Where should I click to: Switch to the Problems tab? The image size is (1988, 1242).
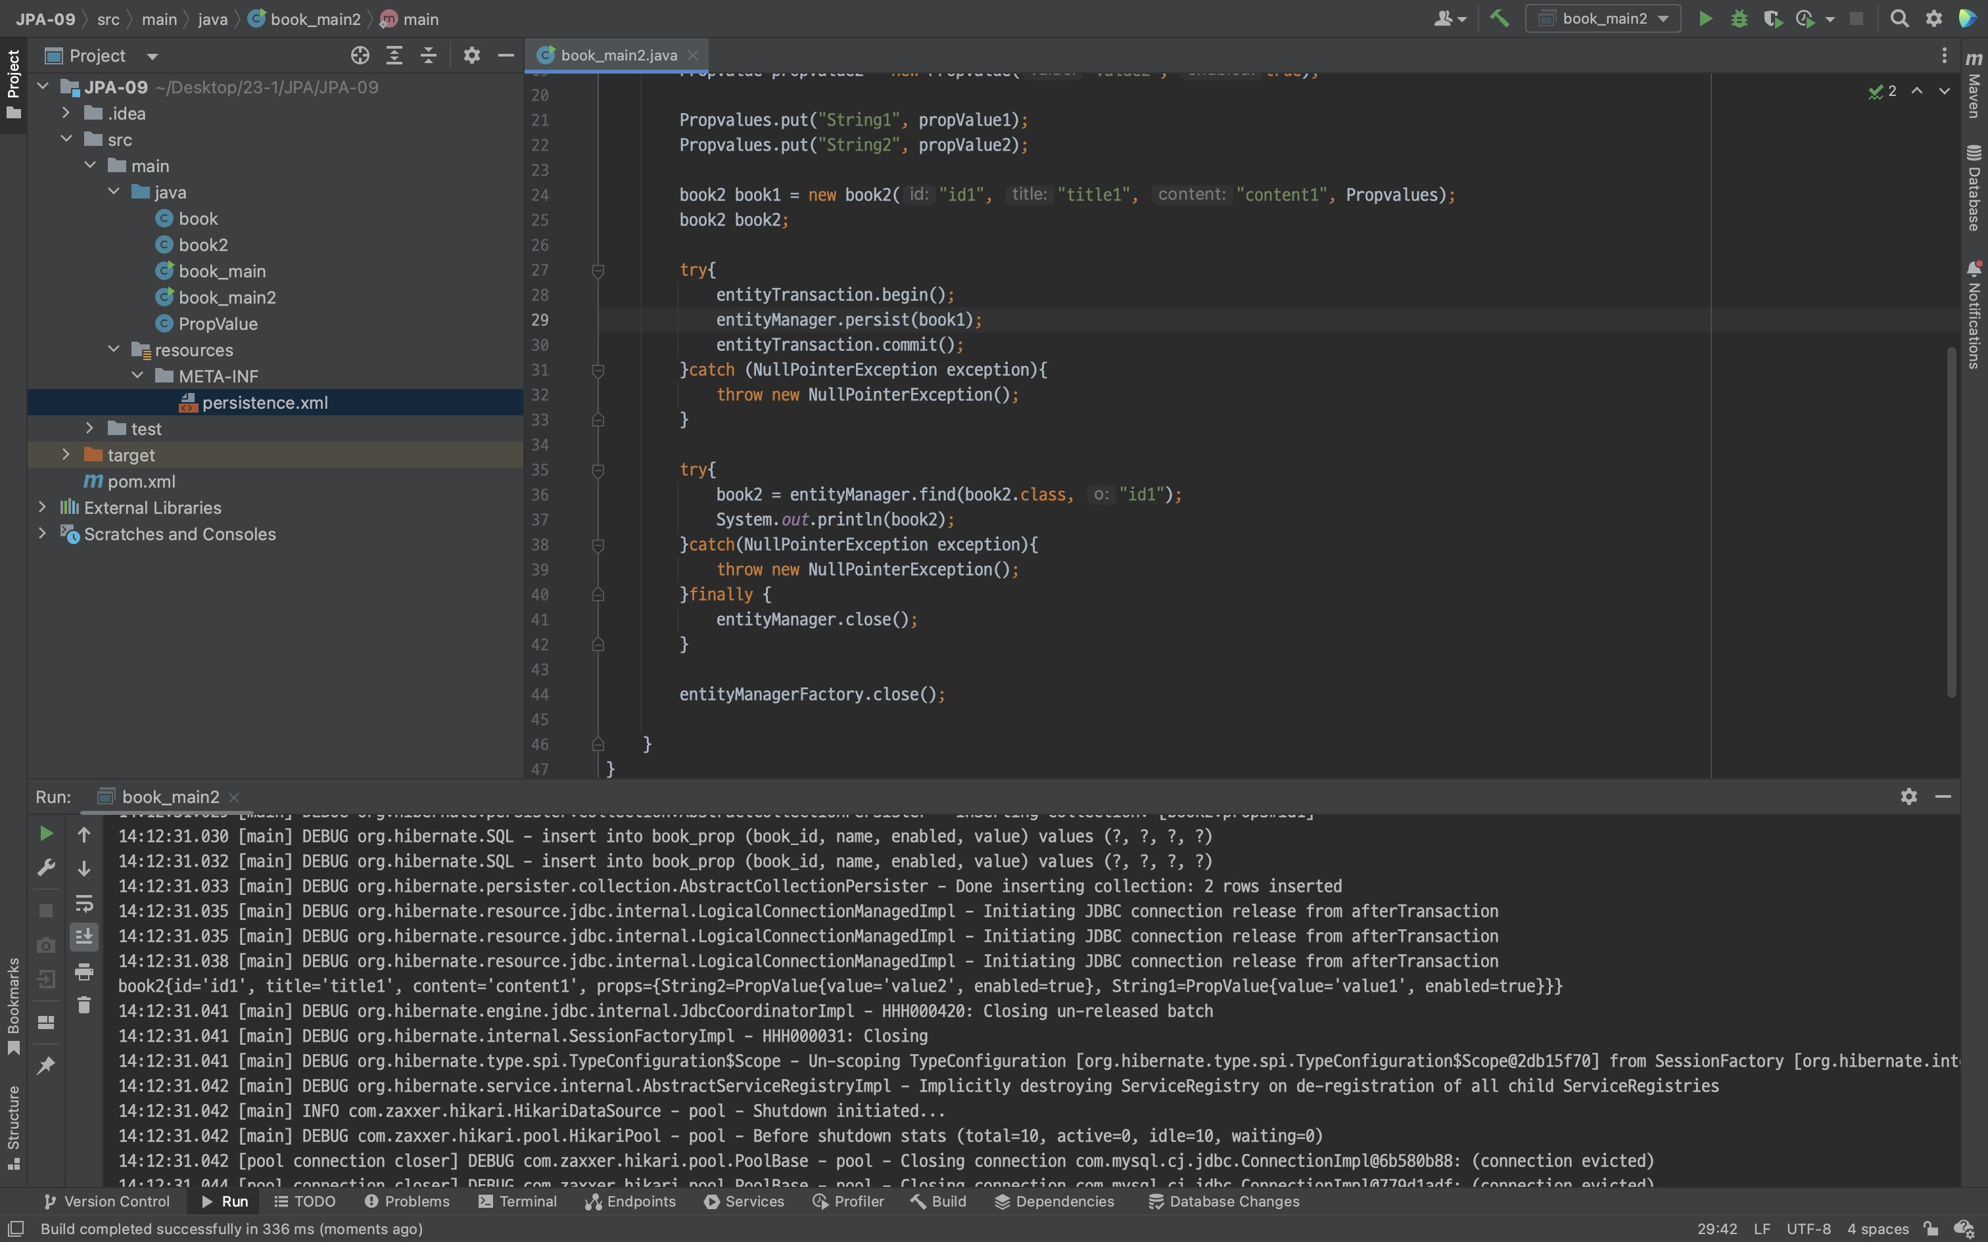tap(408, 1201)
